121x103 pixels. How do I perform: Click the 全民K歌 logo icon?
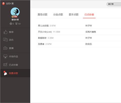(4, 4)
